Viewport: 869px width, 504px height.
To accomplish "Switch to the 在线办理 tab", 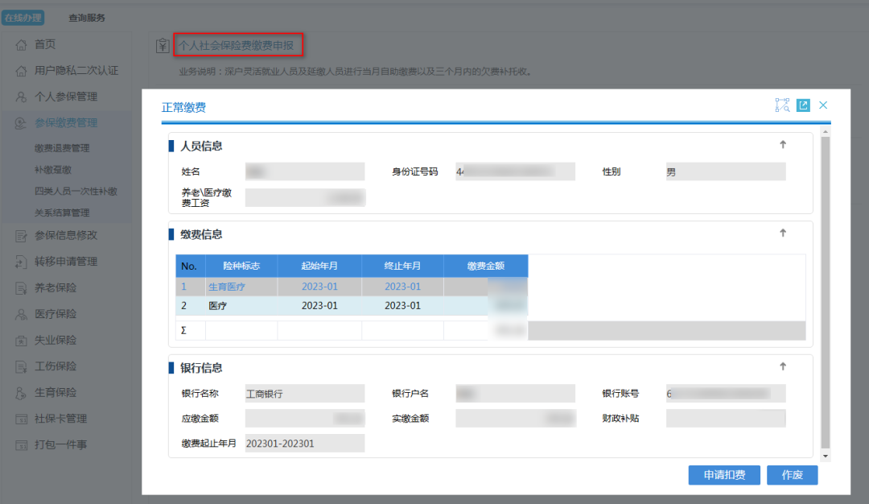I will coord(23,18).
